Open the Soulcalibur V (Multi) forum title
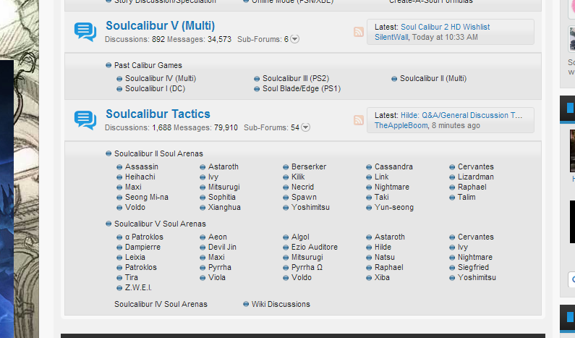The height and width of the screenshot is (338, 575). [160, 26]
